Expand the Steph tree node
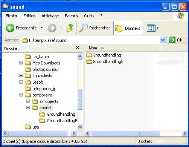This screenshot has width=189, height=147. tap(21, 82)
